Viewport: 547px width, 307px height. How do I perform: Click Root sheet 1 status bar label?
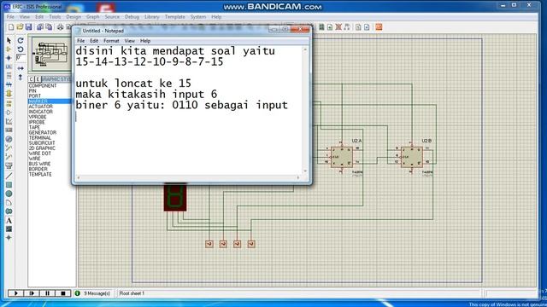pos(132,293)
